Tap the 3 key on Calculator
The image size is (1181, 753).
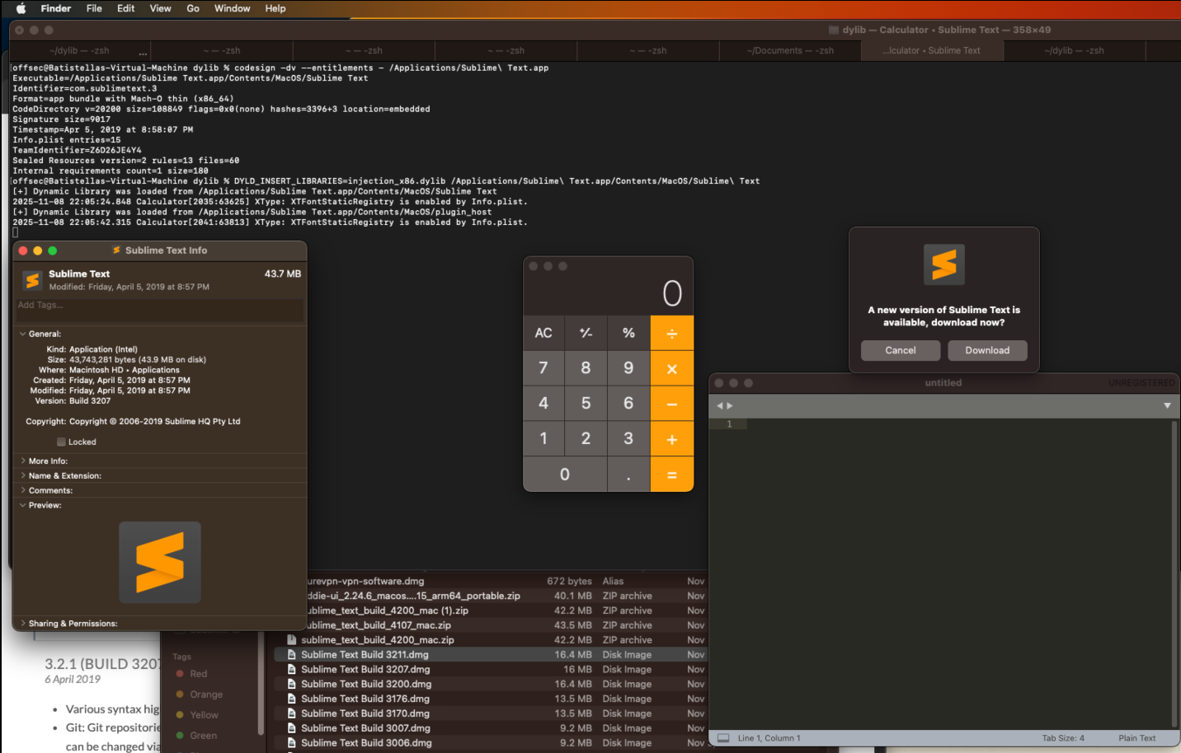tap(628, 439)
